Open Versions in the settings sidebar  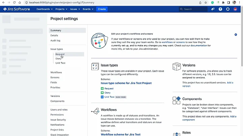[55, 96]
